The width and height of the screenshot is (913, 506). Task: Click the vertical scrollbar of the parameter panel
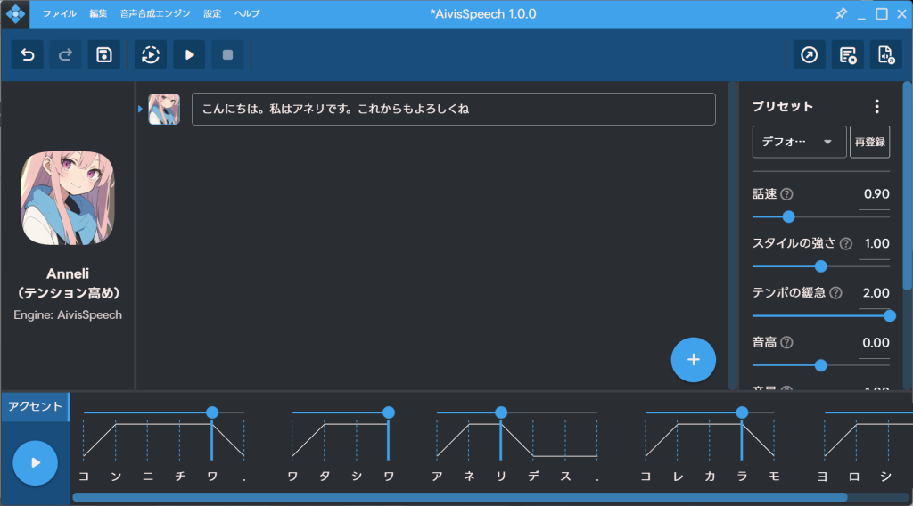click(907, 186)
